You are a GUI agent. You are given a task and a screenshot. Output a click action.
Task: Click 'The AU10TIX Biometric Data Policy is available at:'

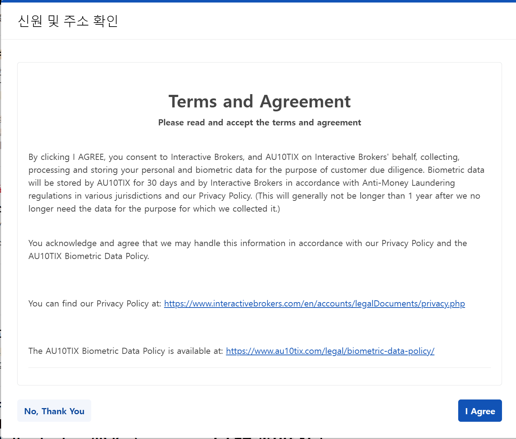pyautogui.click(x=126, y=351)
